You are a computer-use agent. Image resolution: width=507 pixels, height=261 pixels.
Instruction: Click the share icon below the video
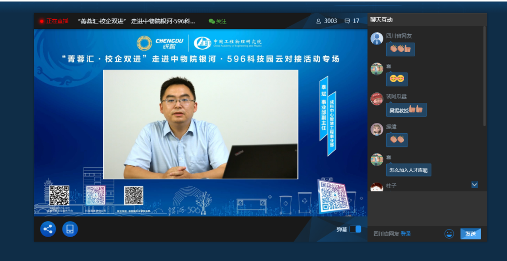point(48,229)
